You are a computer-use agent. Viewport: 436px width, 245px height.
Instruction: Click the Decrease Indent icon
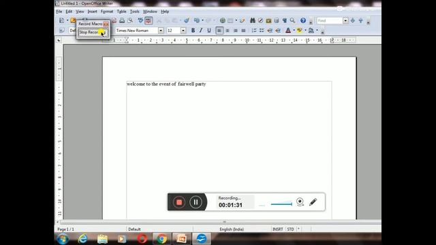[x=270, y=30]
